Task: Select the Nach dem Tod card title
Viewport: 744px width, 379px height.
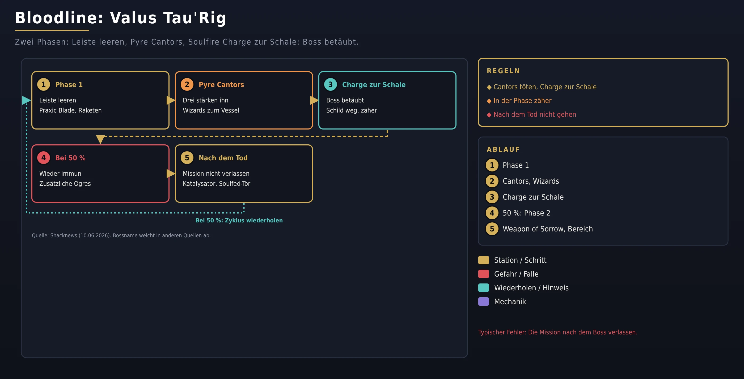Action: point(223,158)
